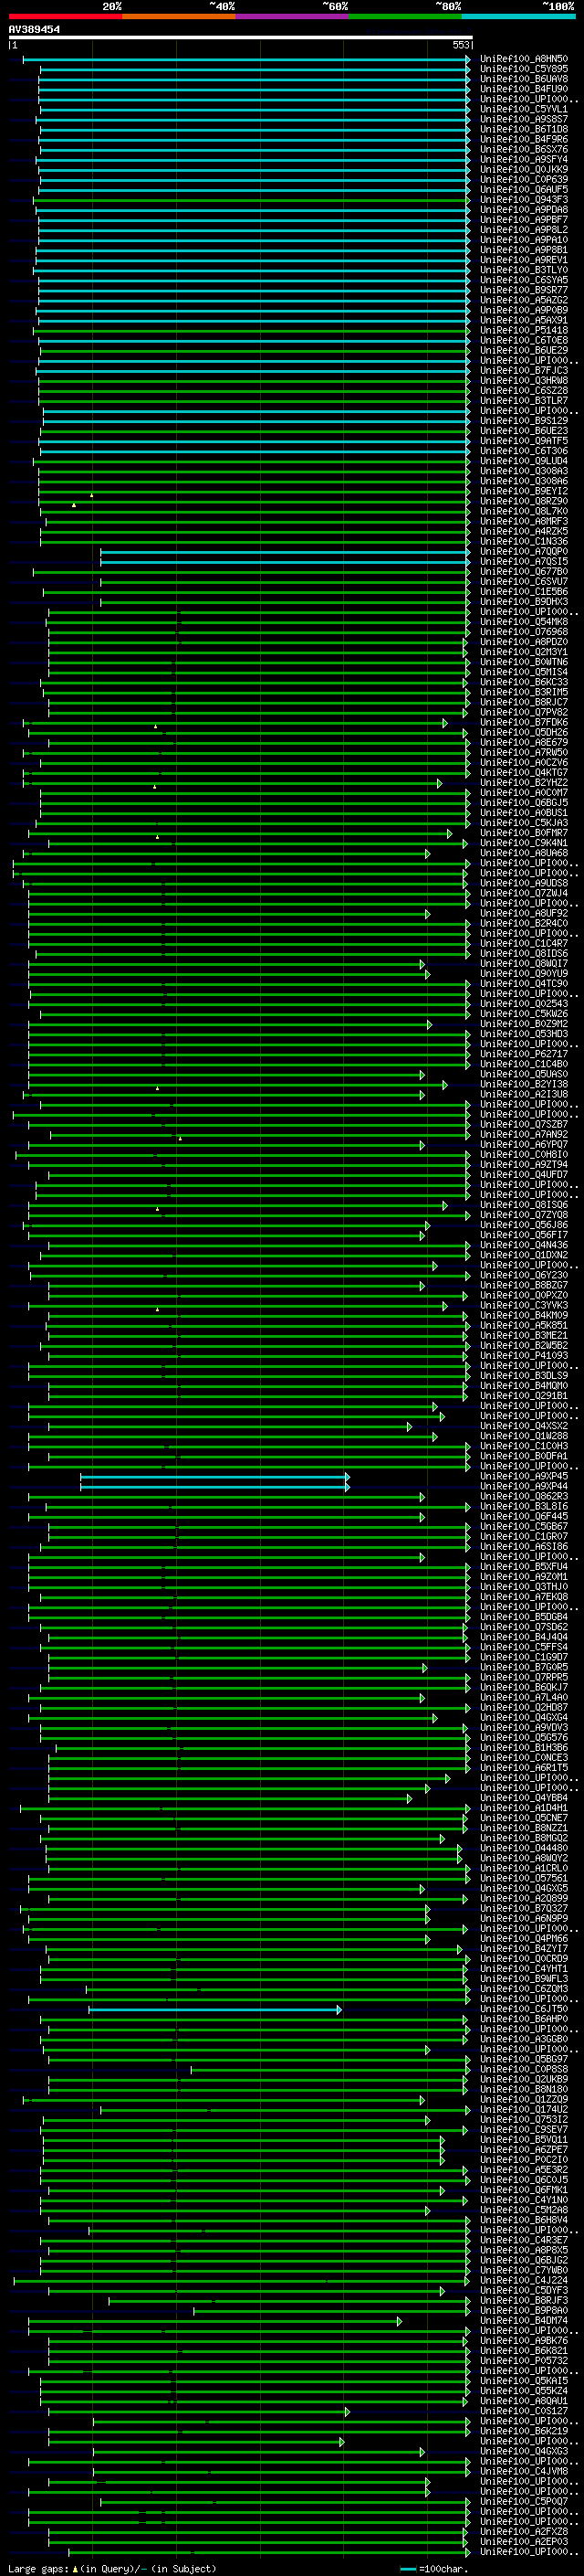The height and width of the screenshot is (2576, 584).
Task: Select the UniRef100_Q0JKK9 label
Action: coord(523,169)
